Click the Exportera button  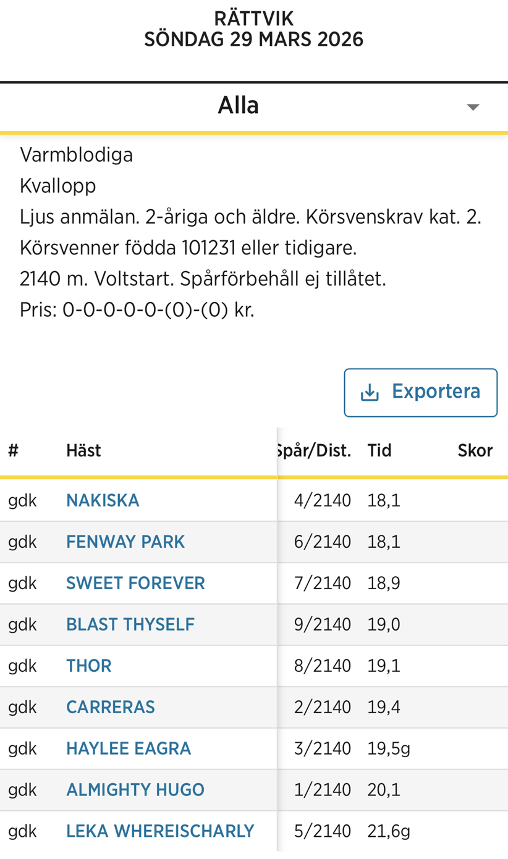click(420, 393)
